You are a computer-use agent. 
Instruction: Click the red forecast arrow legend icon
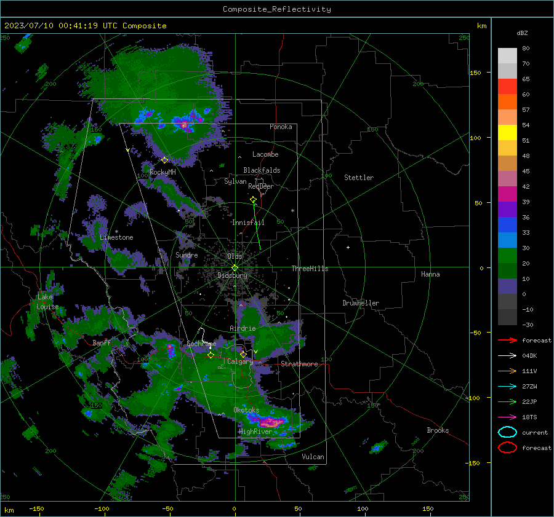point(507,340)
